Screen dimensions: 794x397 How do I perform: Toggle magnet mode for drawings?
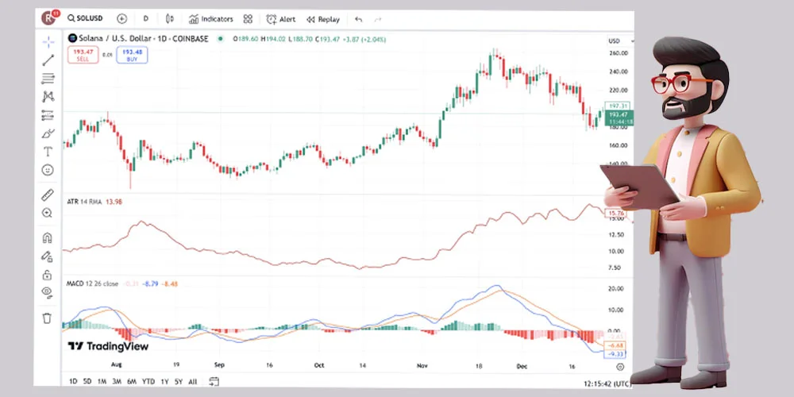(47, 237)
